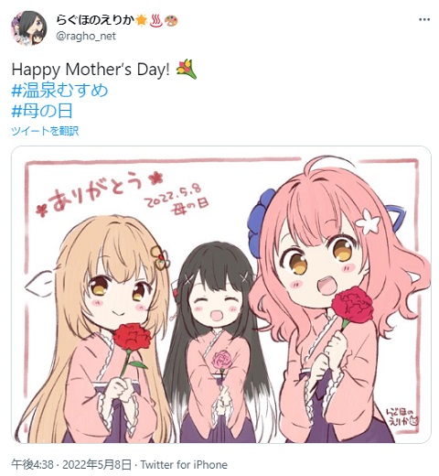Click the 午後4:38 timestamp link
Screen dimensions: 439x476
click(x=32, y=465)
